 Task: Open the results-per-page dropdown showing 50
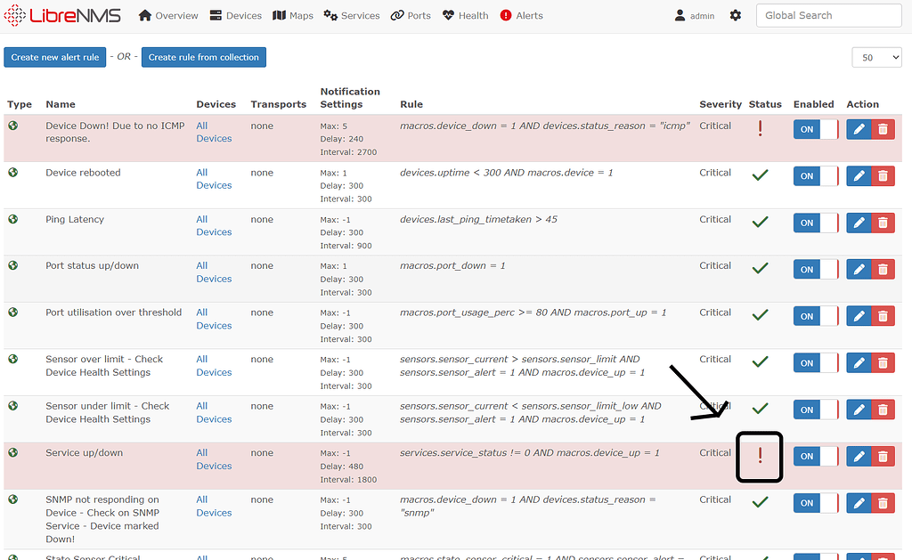click(876, 56)
